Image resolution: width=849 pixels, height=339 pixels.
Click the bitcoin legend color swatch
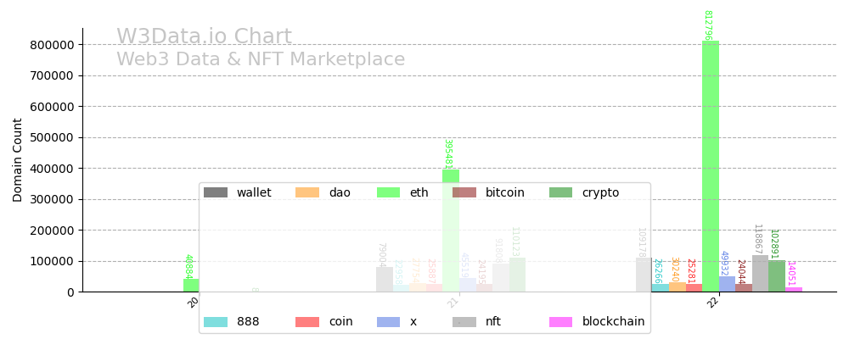point(464,192)
